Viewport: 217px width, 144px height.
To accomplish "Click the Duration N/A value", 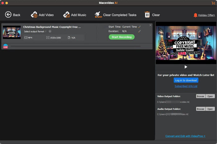I will (x=124, y=31).
